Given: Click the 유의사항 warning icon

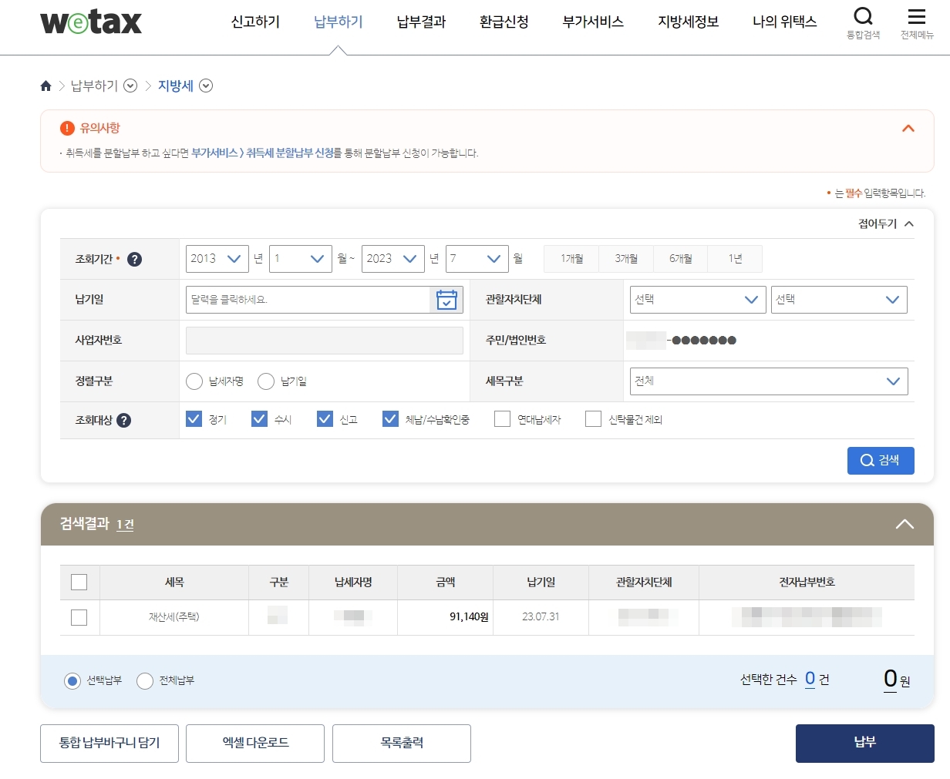Looking at the screenshot, I should click(x=67, y=128).
